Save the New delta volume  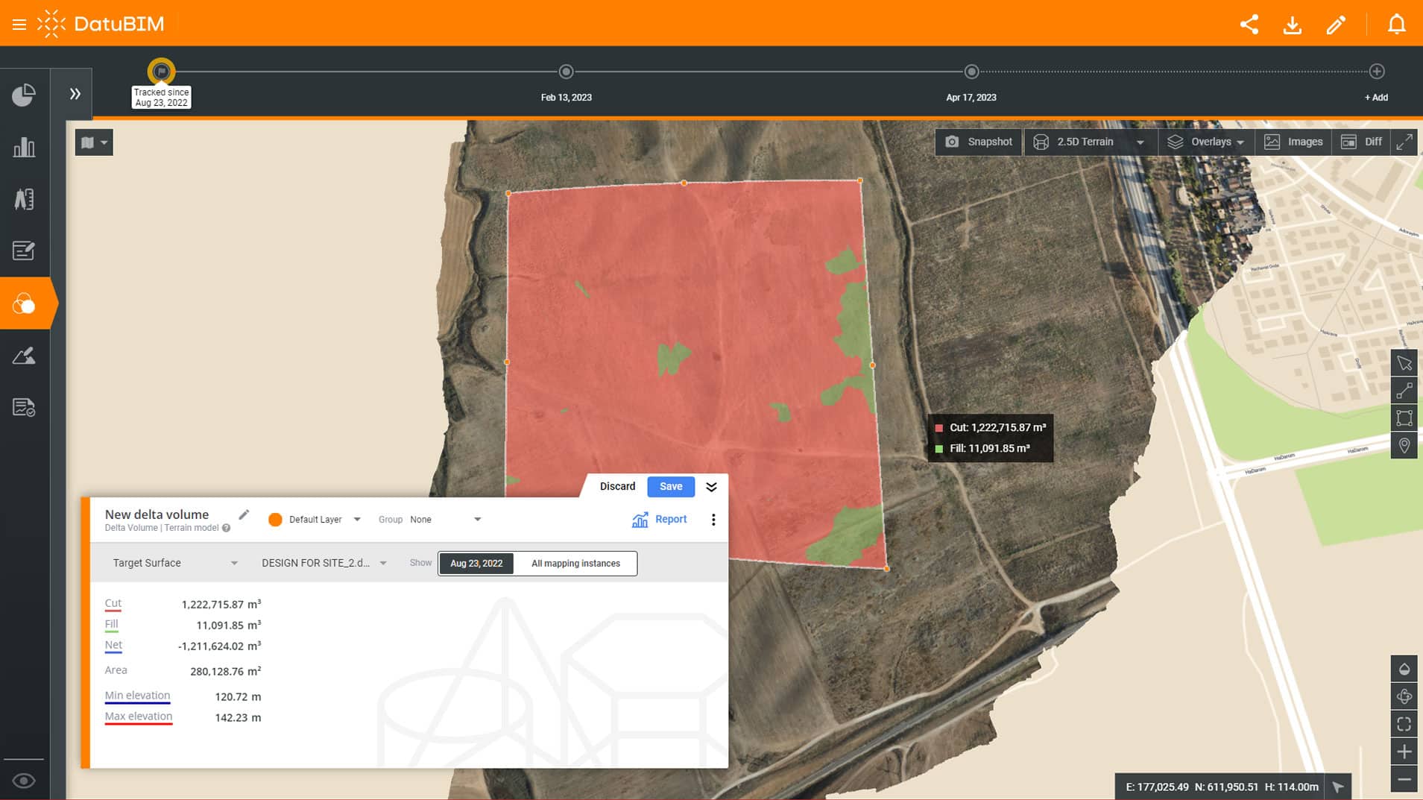coord(670,486)
